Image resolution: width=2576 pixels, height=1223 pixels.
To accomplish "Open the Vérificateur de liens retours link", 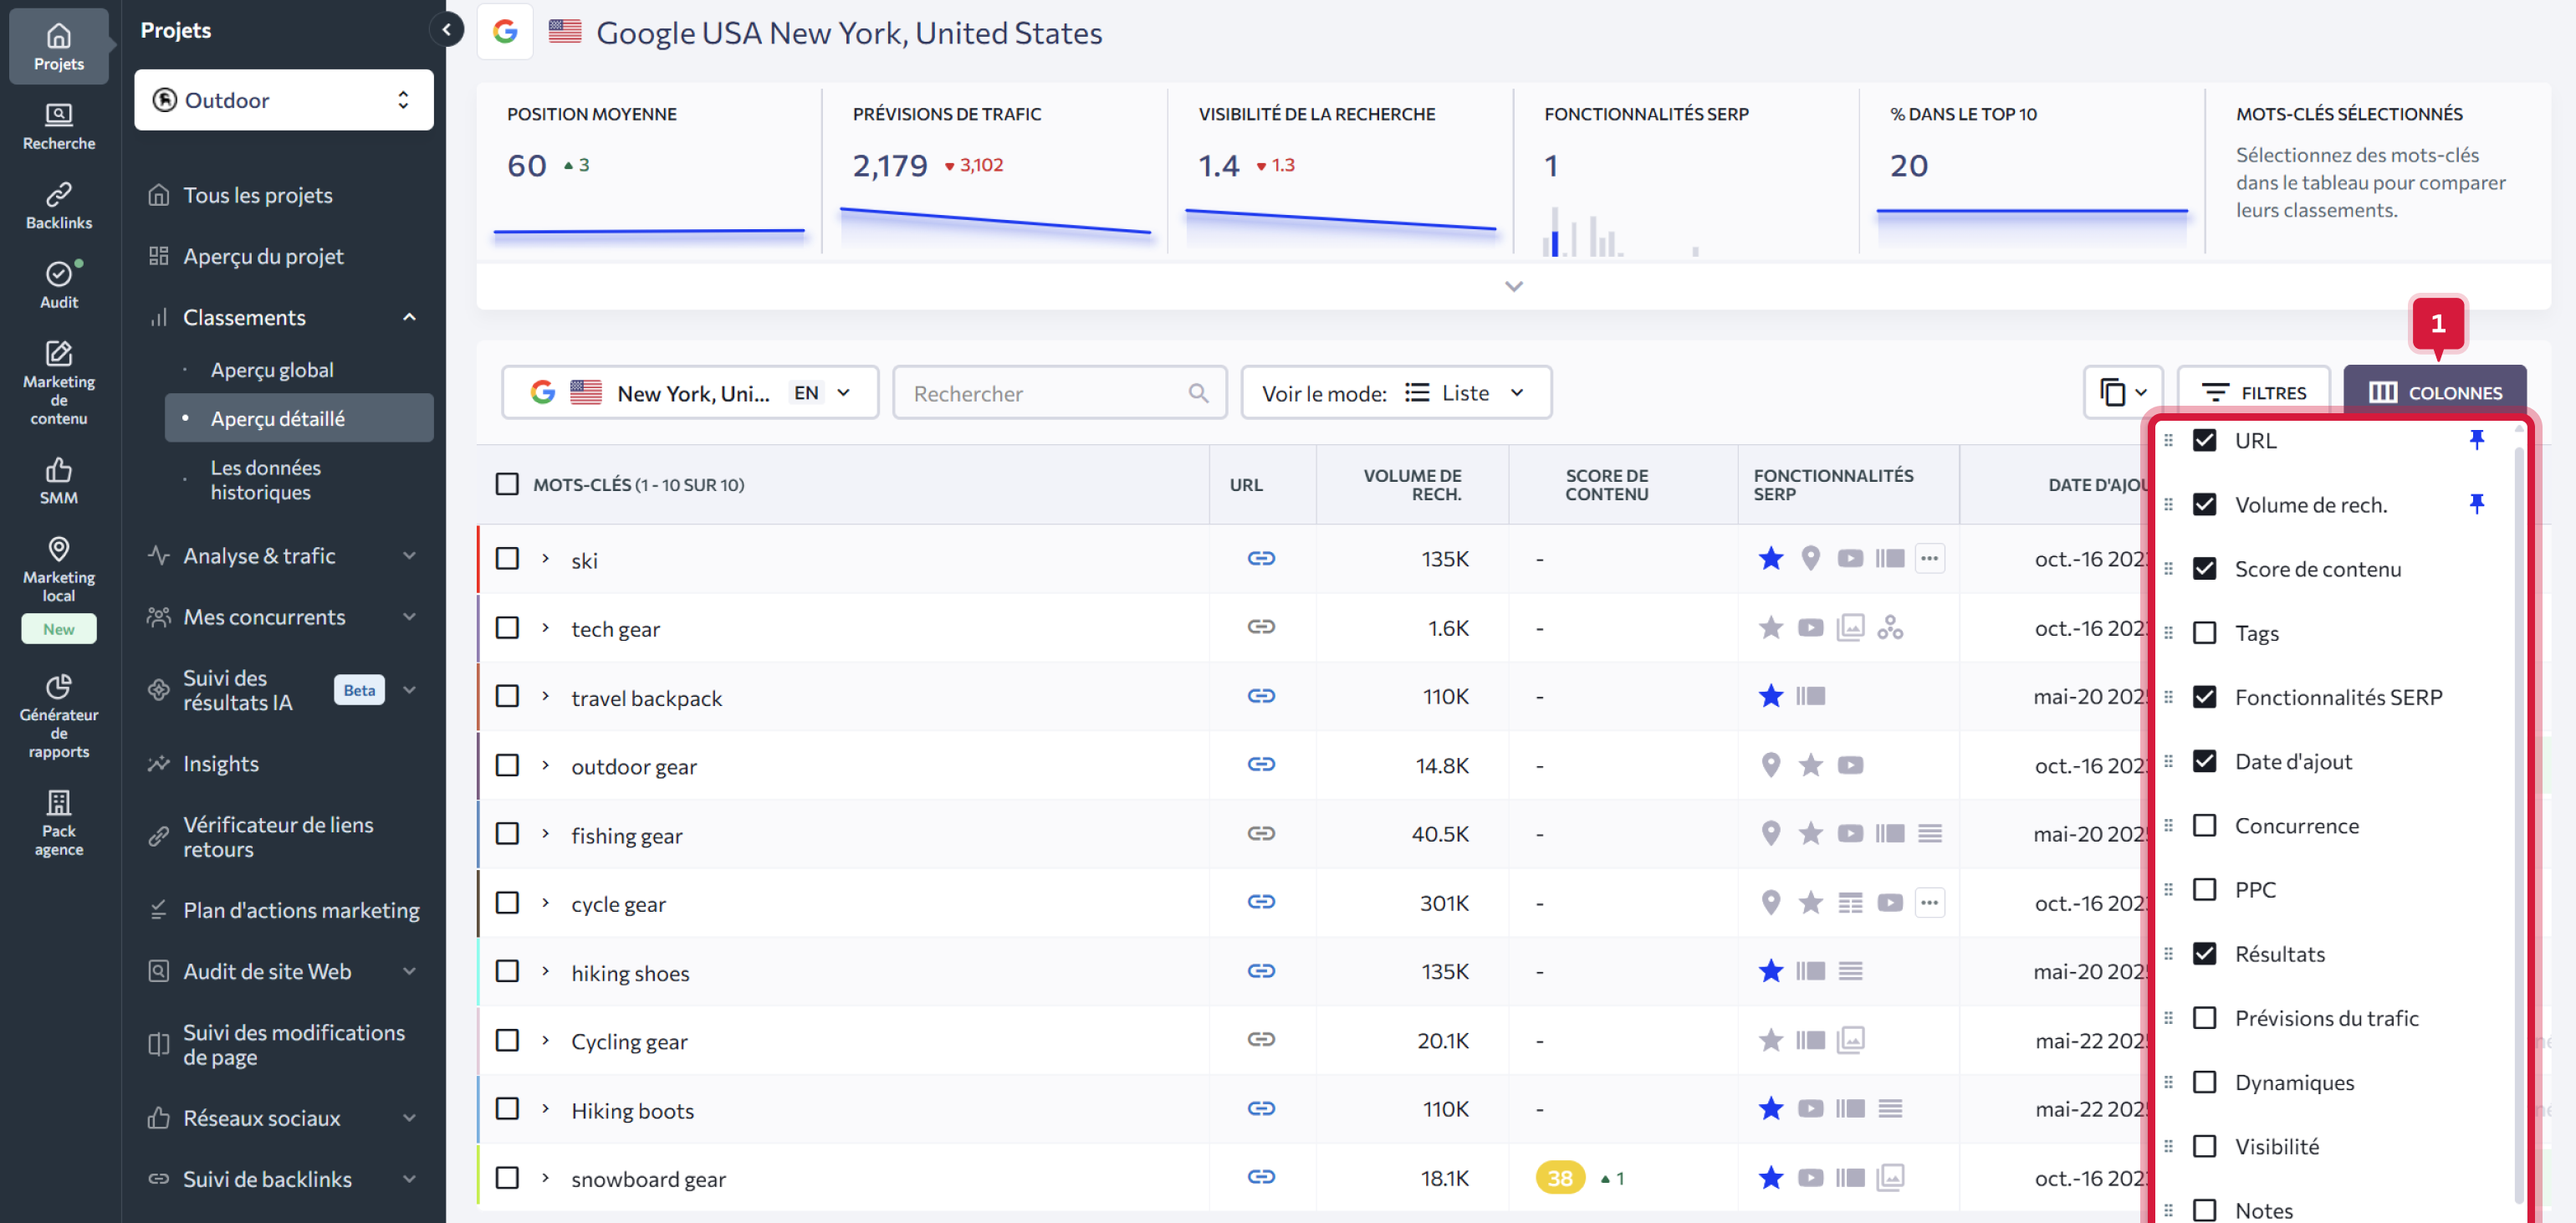I will 278,837.
